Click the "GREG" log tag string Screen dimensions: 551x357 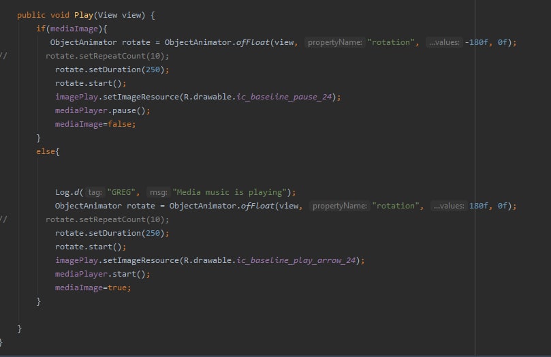click(x=121, y=192)
